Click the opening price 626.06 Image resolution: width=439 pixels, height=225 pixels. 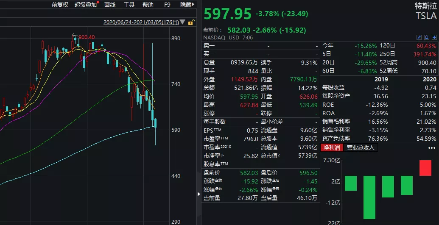pyautogui.click(x=308, y=96)
